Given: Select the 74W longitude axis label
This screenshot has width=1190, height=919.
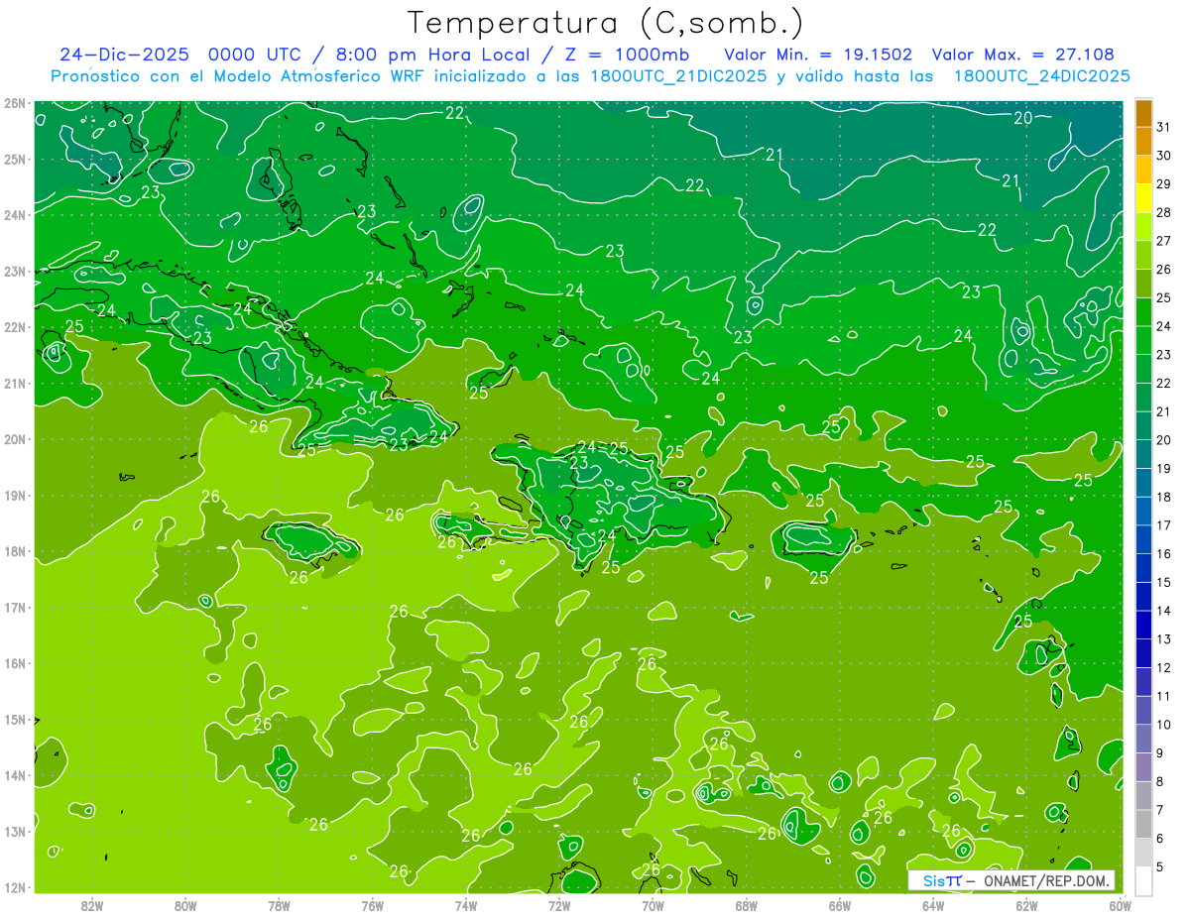Looking at the screenshot, I should 466,905.
